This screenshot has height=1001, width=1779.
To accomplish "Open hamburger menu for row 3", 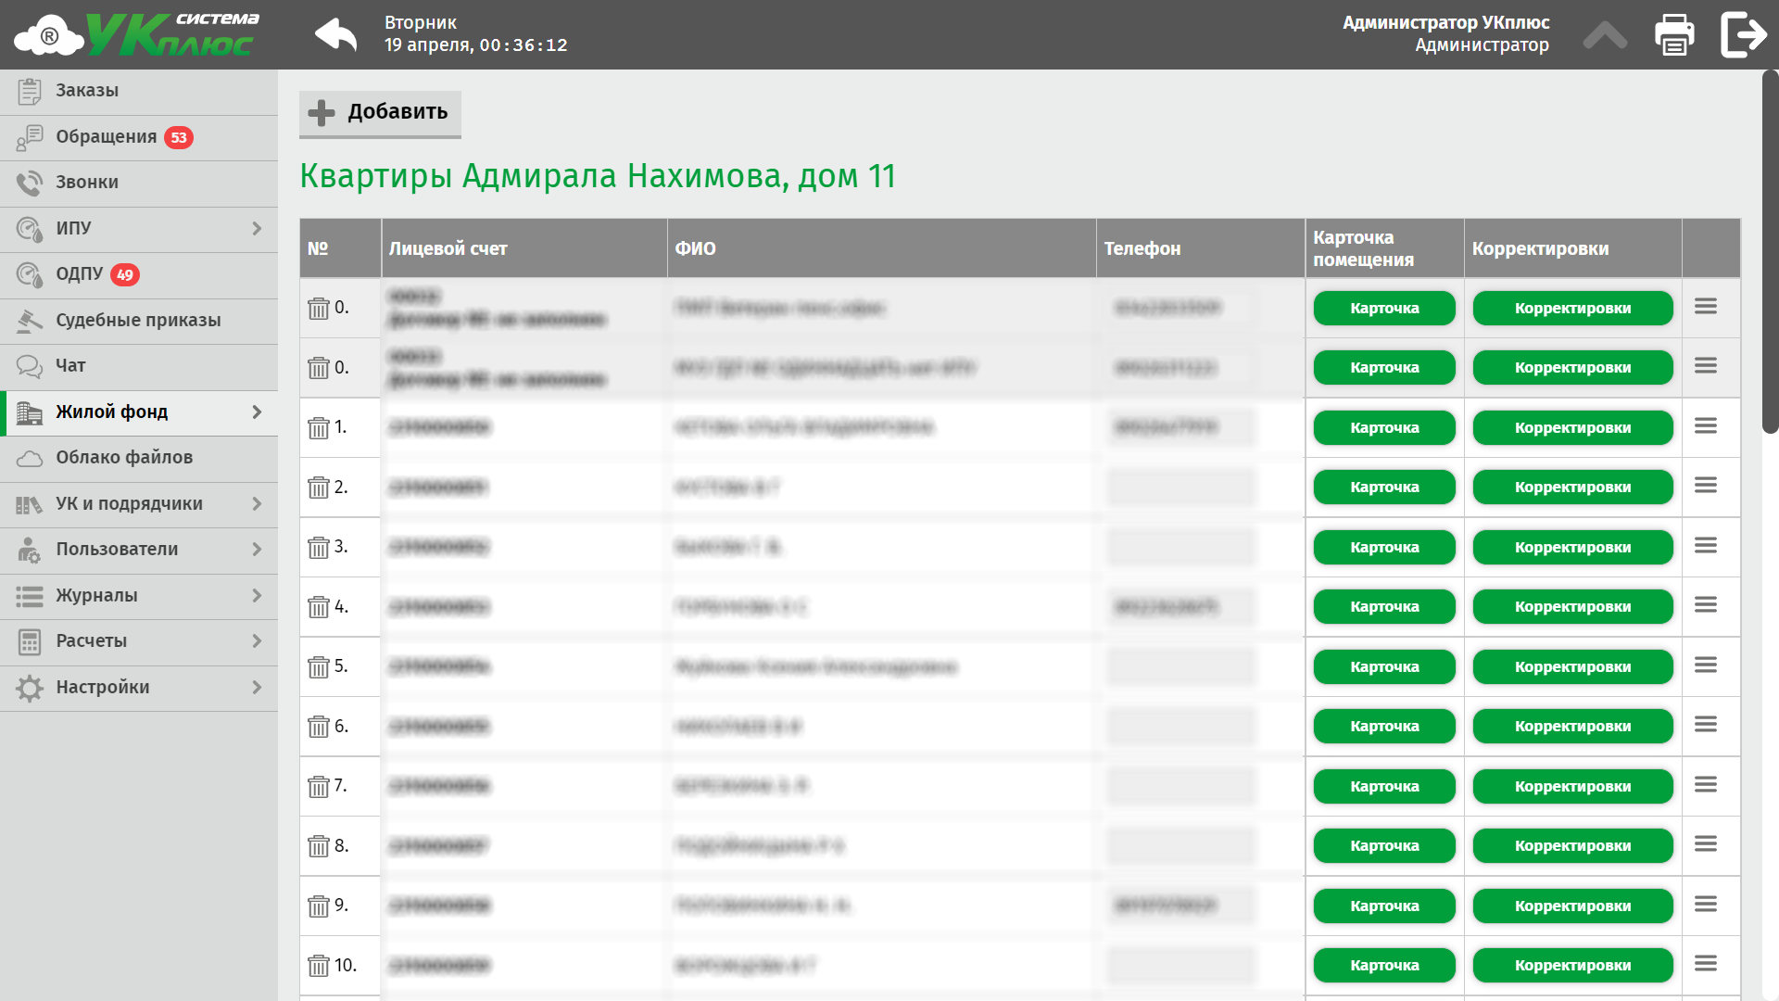I will point(1706,546).
